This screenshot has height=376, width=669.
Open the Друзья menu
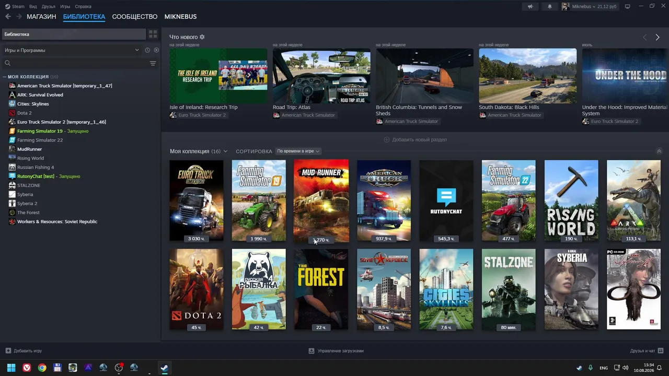(49, 6)
